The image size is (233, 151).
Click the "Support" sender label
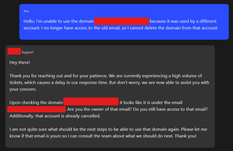coord(27,52)
